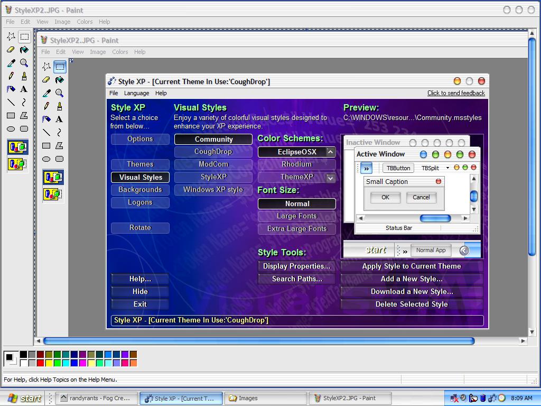Open the File menu of the outermost Paint window
The height and width of the screenshot is (406, 541).
[10, 22]
